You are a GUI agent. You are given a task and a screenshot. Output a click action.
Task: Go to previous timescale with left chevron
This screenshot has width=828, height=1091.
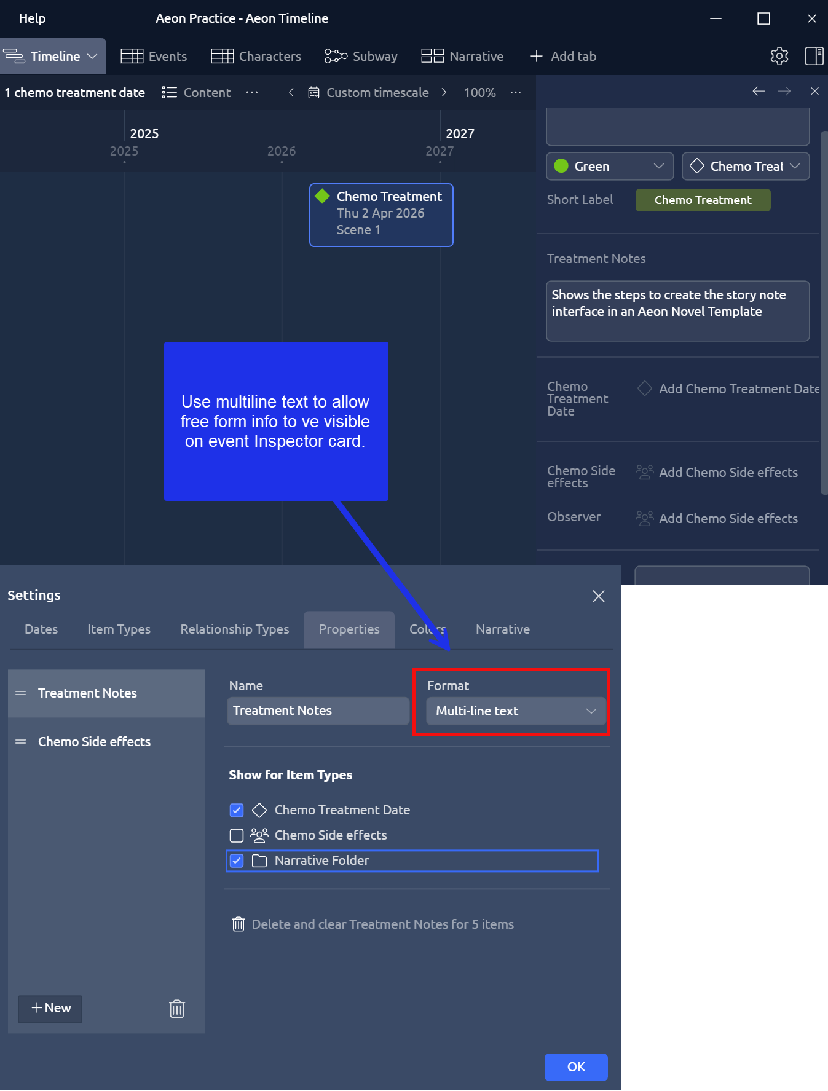click(x=291, y=93)
